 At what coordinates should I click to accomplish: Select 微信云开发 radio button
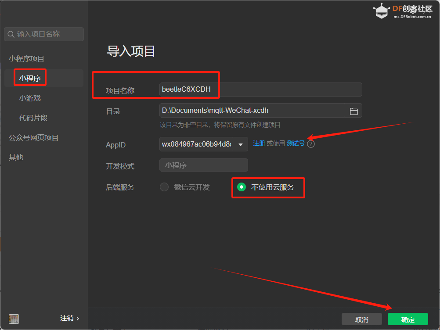(164, 187)
